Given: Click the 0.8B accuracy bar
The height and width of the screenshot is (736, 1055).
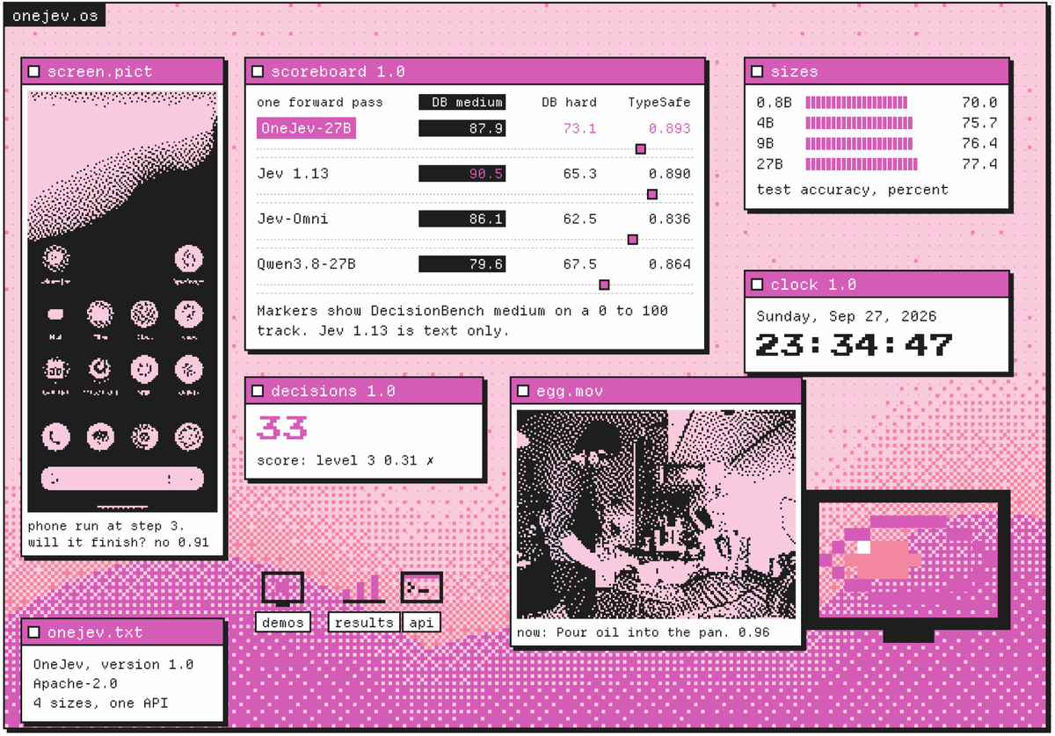Looking at the screenshot, I should pos(856,102).
